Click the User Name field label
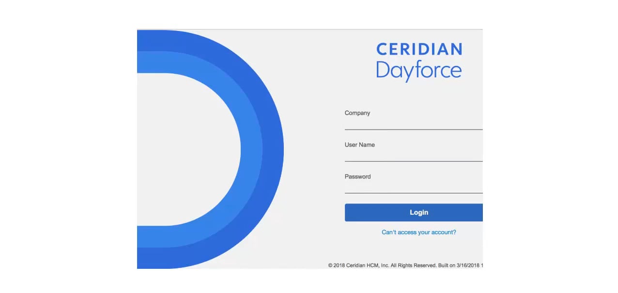Image resolution: width=618 pixels, height=293 pixels. [x=359, y=145]
